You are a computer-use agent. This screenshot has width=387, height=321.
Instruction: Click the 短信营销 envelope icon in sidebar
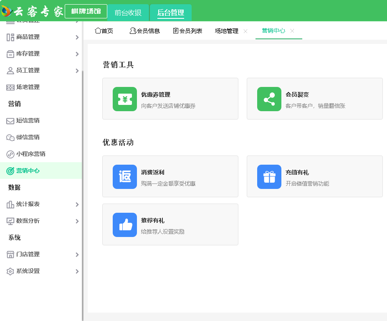10,121
